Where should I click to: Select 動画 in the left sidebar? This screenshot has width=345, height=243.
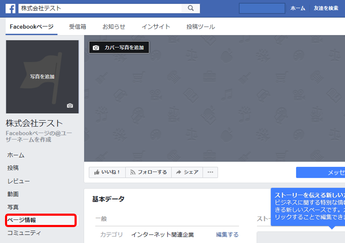[13, 194]
